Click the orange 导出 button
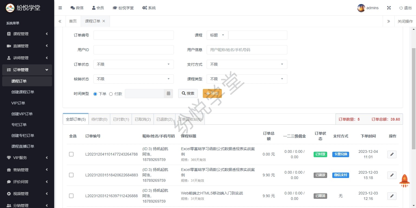The width and height of the screenshot is (416, 208). click(212, 93)
